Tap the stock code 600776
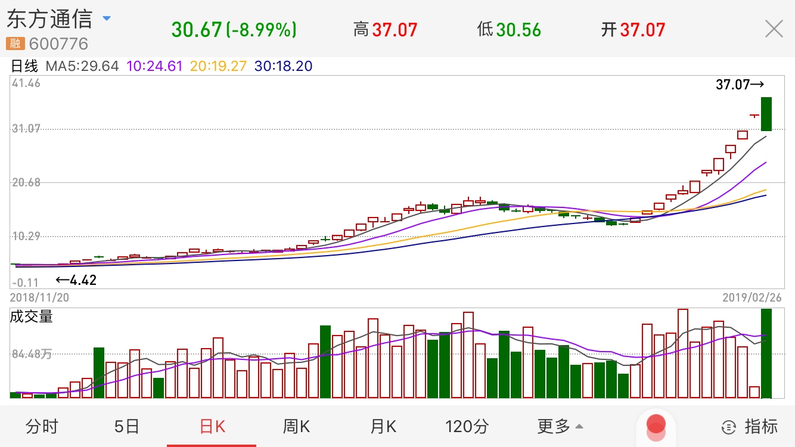The width and height of the screenshot is (795, 447). click(x=58, y=44)
